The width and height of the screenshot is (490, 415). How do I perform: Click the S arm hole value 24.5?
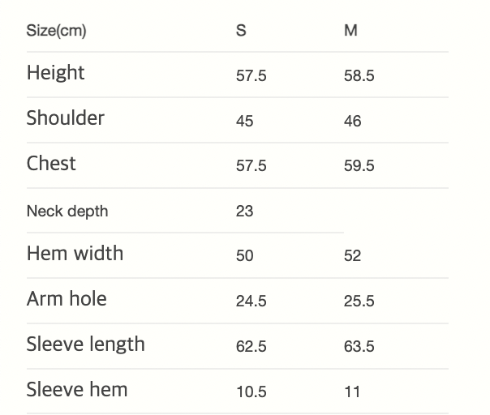251,302
